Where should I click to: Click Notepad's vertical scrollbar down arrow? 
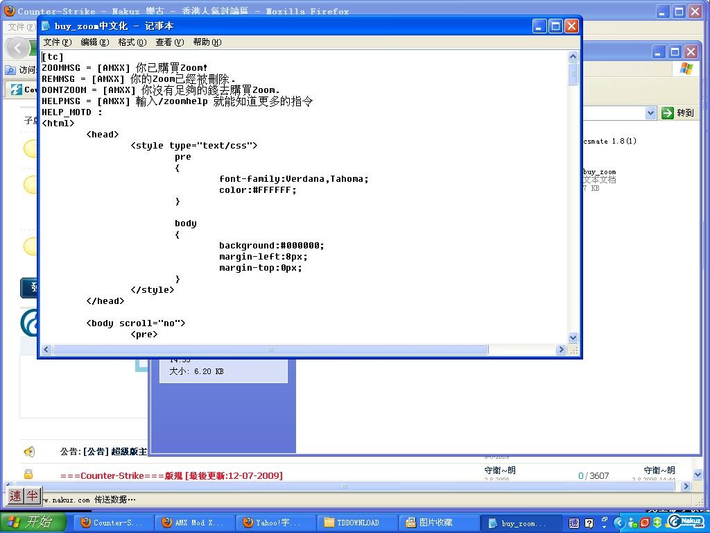[x=573, y=338]
